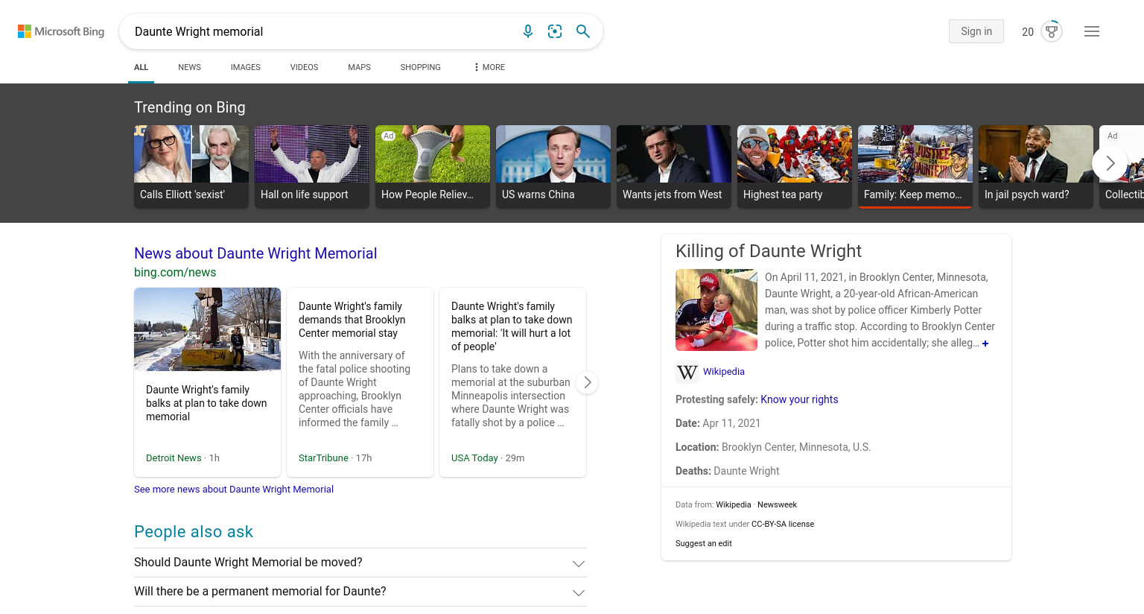Click bing.com/news link

(175, 273)
